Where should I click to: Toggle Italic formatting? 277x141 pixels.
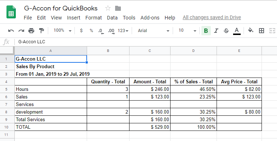tap(216, 31)
